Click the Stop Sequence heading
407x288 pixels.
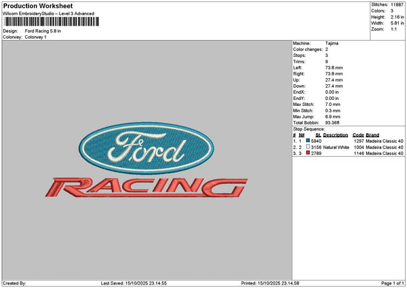(x=309, y=128)
